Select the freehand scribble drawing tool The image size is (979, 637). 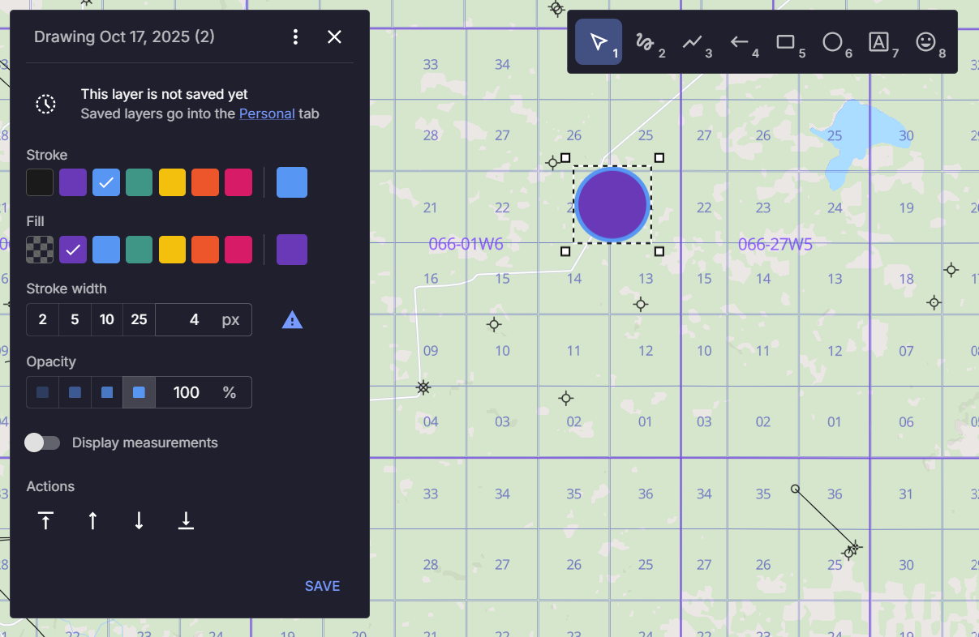point(646,42)
